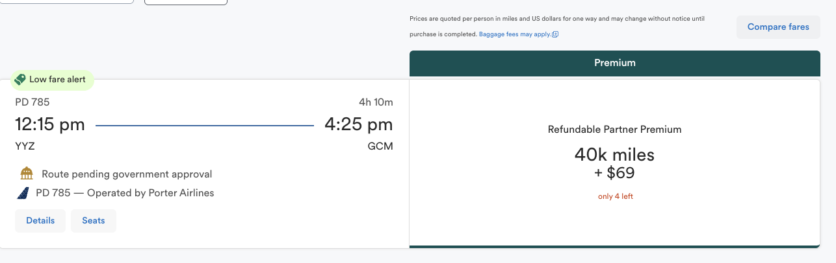Click the 40k miles price
Image resolution: width=836 pixels, height=263 pixels.
pyautogui.click(x=614, y=155)
